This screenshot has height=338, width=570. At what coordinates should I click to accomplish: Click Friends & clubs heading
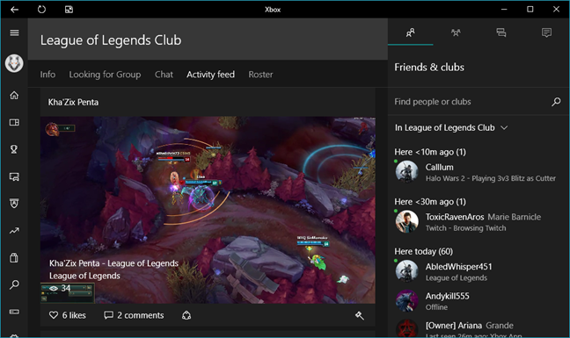pyautogui.click(x=429, y=68)
